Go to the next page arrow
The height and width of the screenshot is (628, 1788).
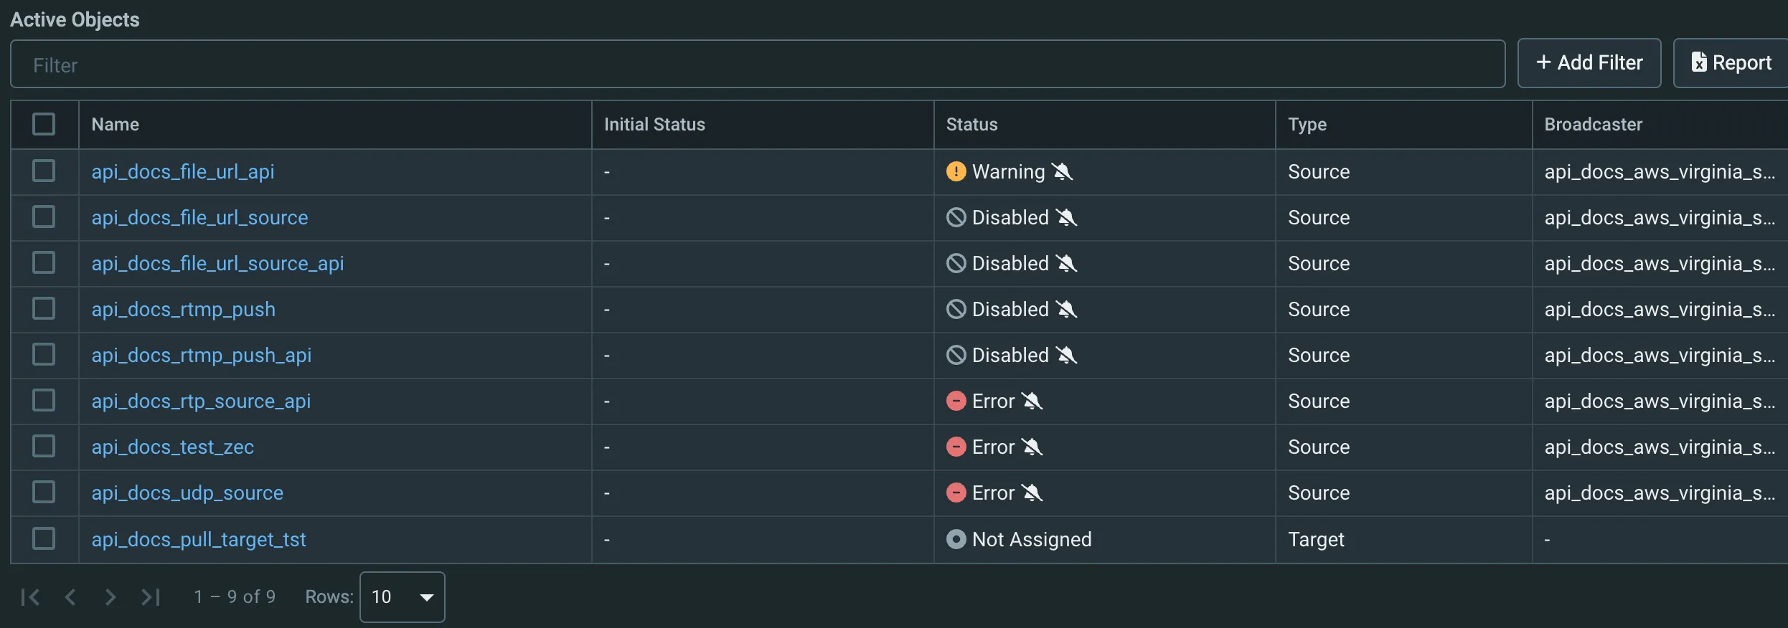110,596
